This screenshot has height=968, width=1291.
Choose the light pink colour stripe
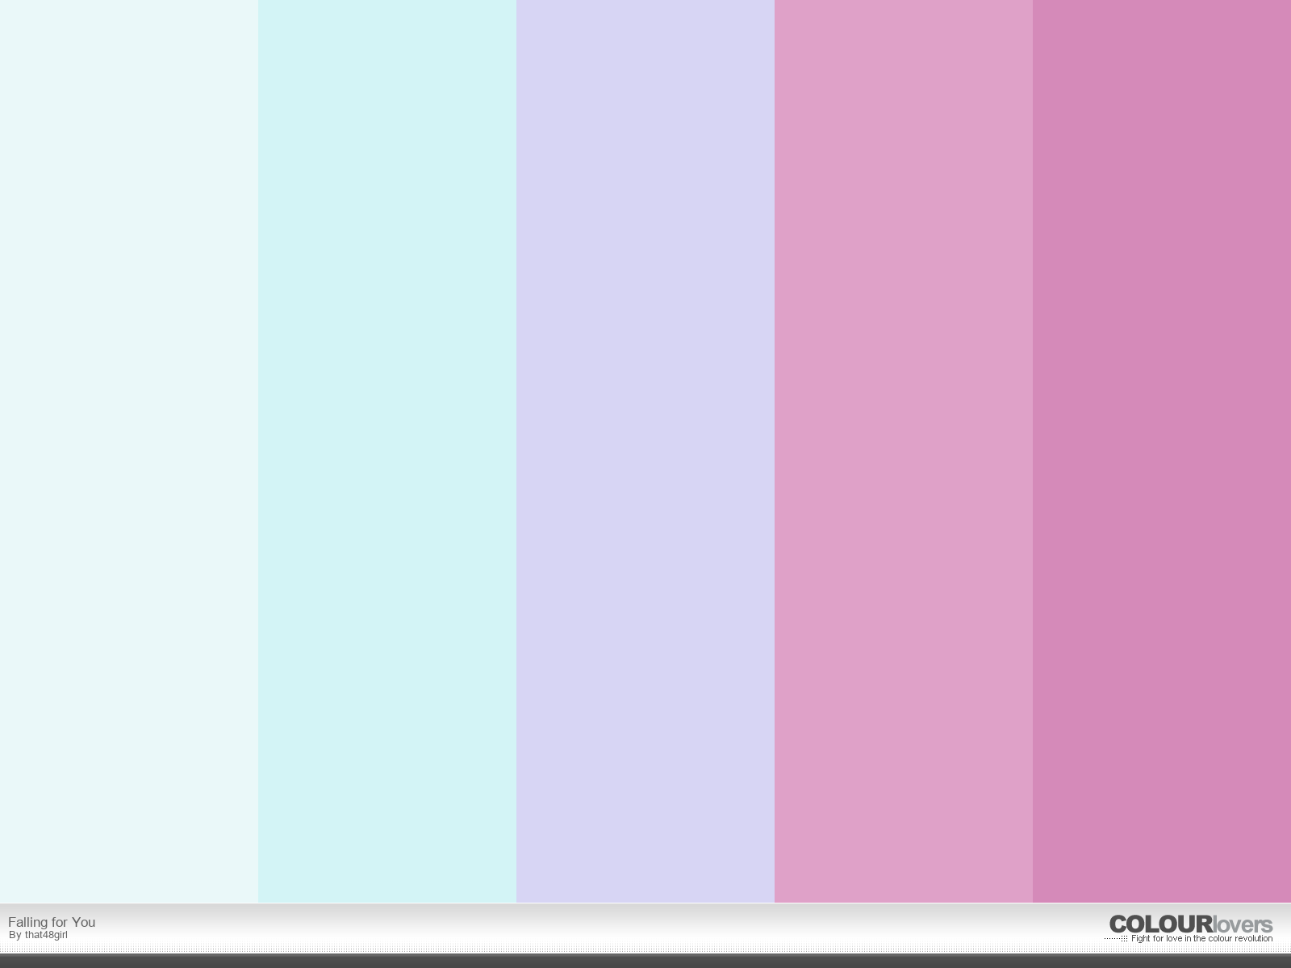click(x=904, y=452)
